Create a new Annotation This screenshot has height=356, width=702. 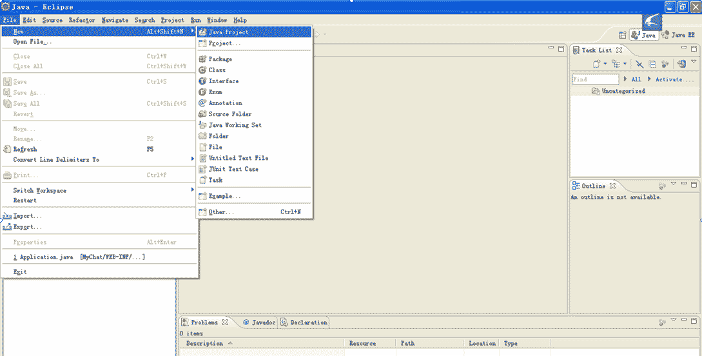254,103
